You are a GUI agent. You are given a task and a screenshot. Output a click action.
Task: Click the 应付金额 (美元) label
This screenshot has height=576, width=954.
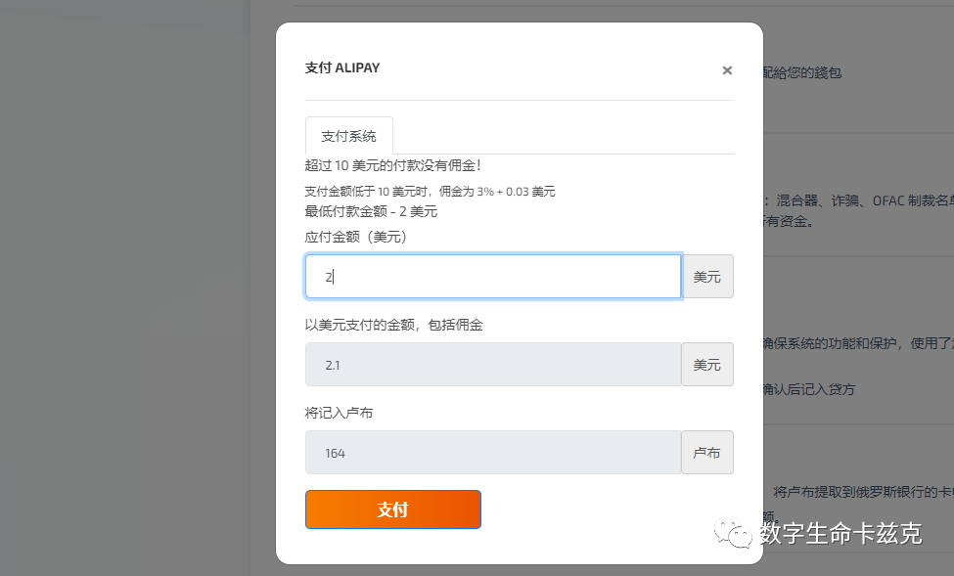pos(355,238)
